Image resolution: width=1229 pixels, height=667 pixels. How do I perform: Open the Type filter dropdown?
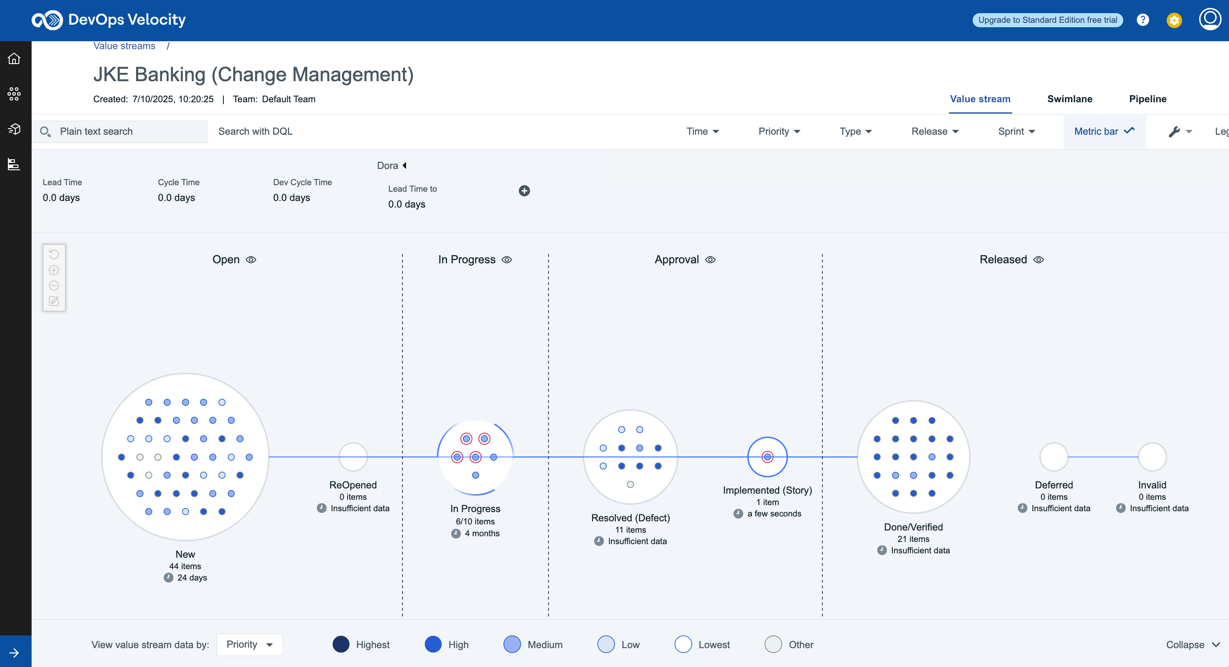coord(856,132)
